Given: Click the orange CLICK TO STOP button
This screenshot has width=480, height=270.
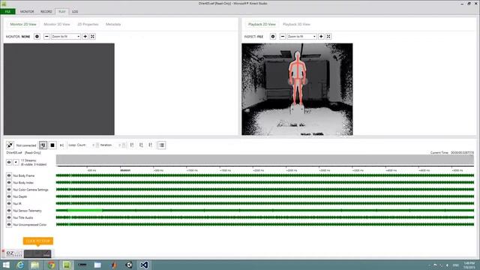Looking at the screenshot, I should [38, 241].
